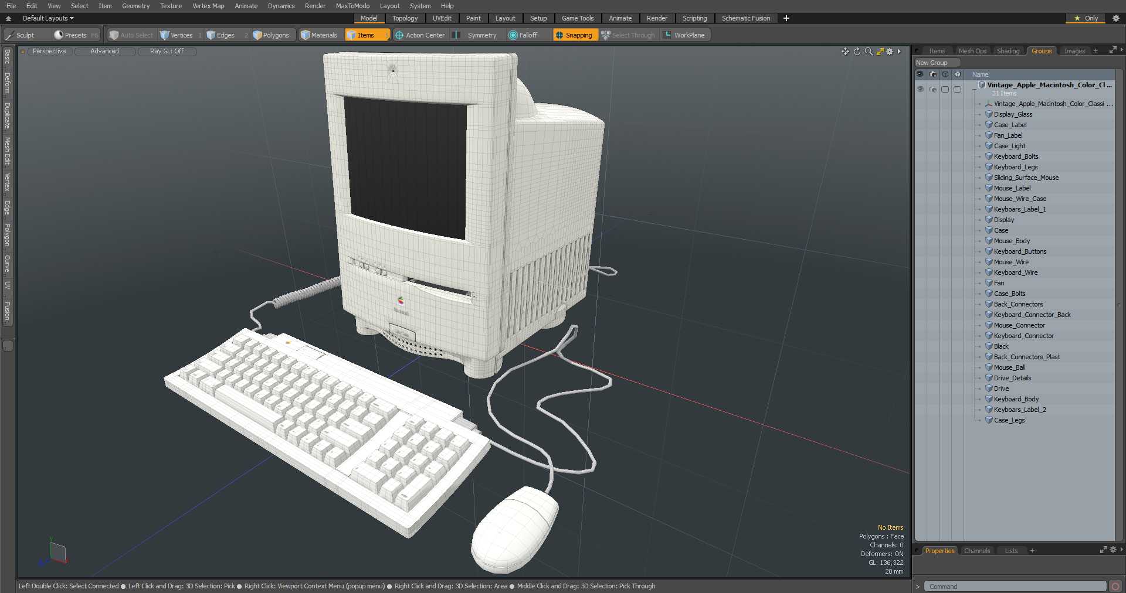Viewport: 1126px width, 593px height.
Task: Open the Action Center options
Action: pos(420,35)
